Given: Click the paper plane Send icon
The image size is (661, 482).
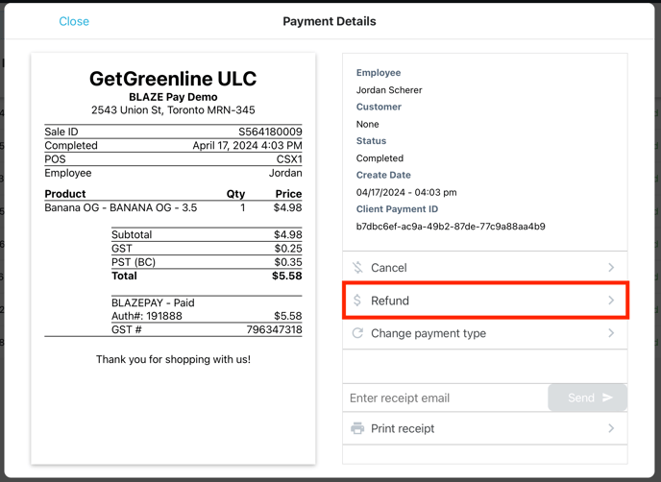Looking at the screenshot, I should [607, 398].
